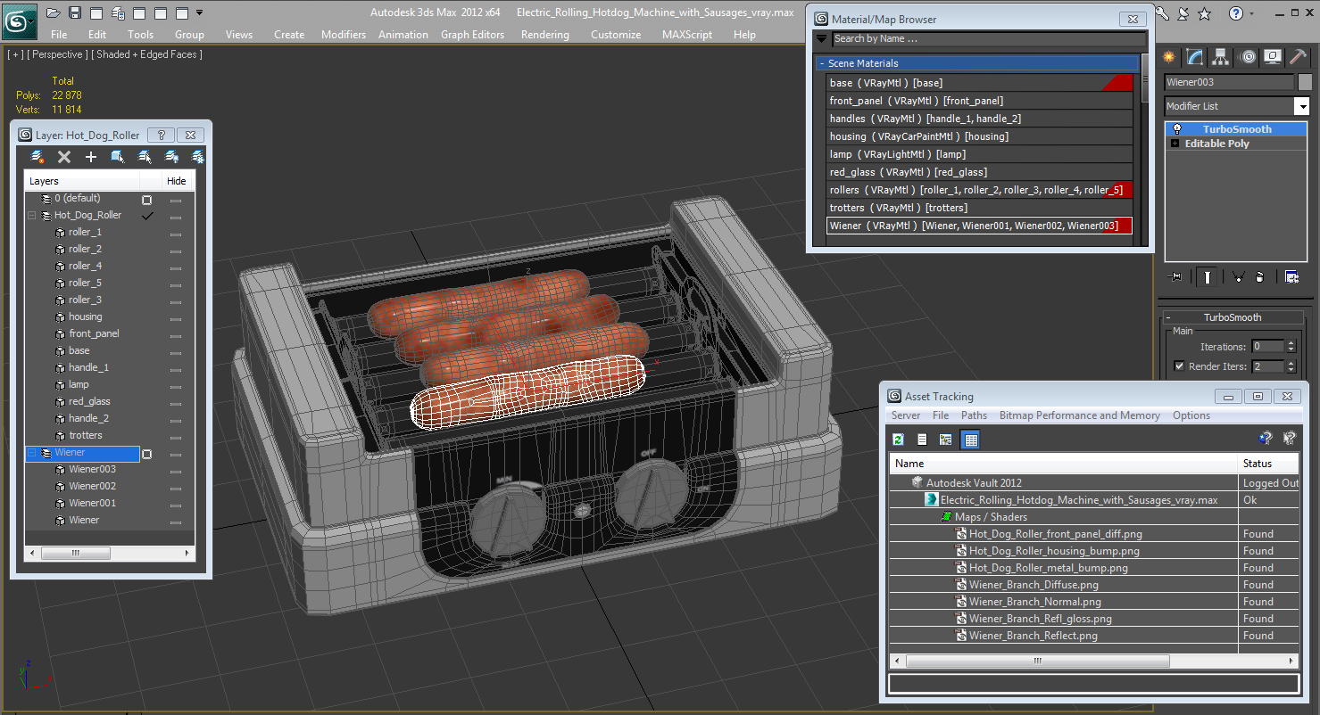Click the Perspective viewport label

pyautogui.click(x=57, y=54)
